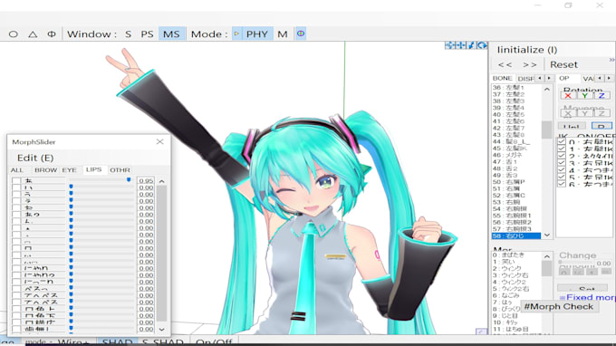Go to previous state with << button

click(x=505, y=64)
